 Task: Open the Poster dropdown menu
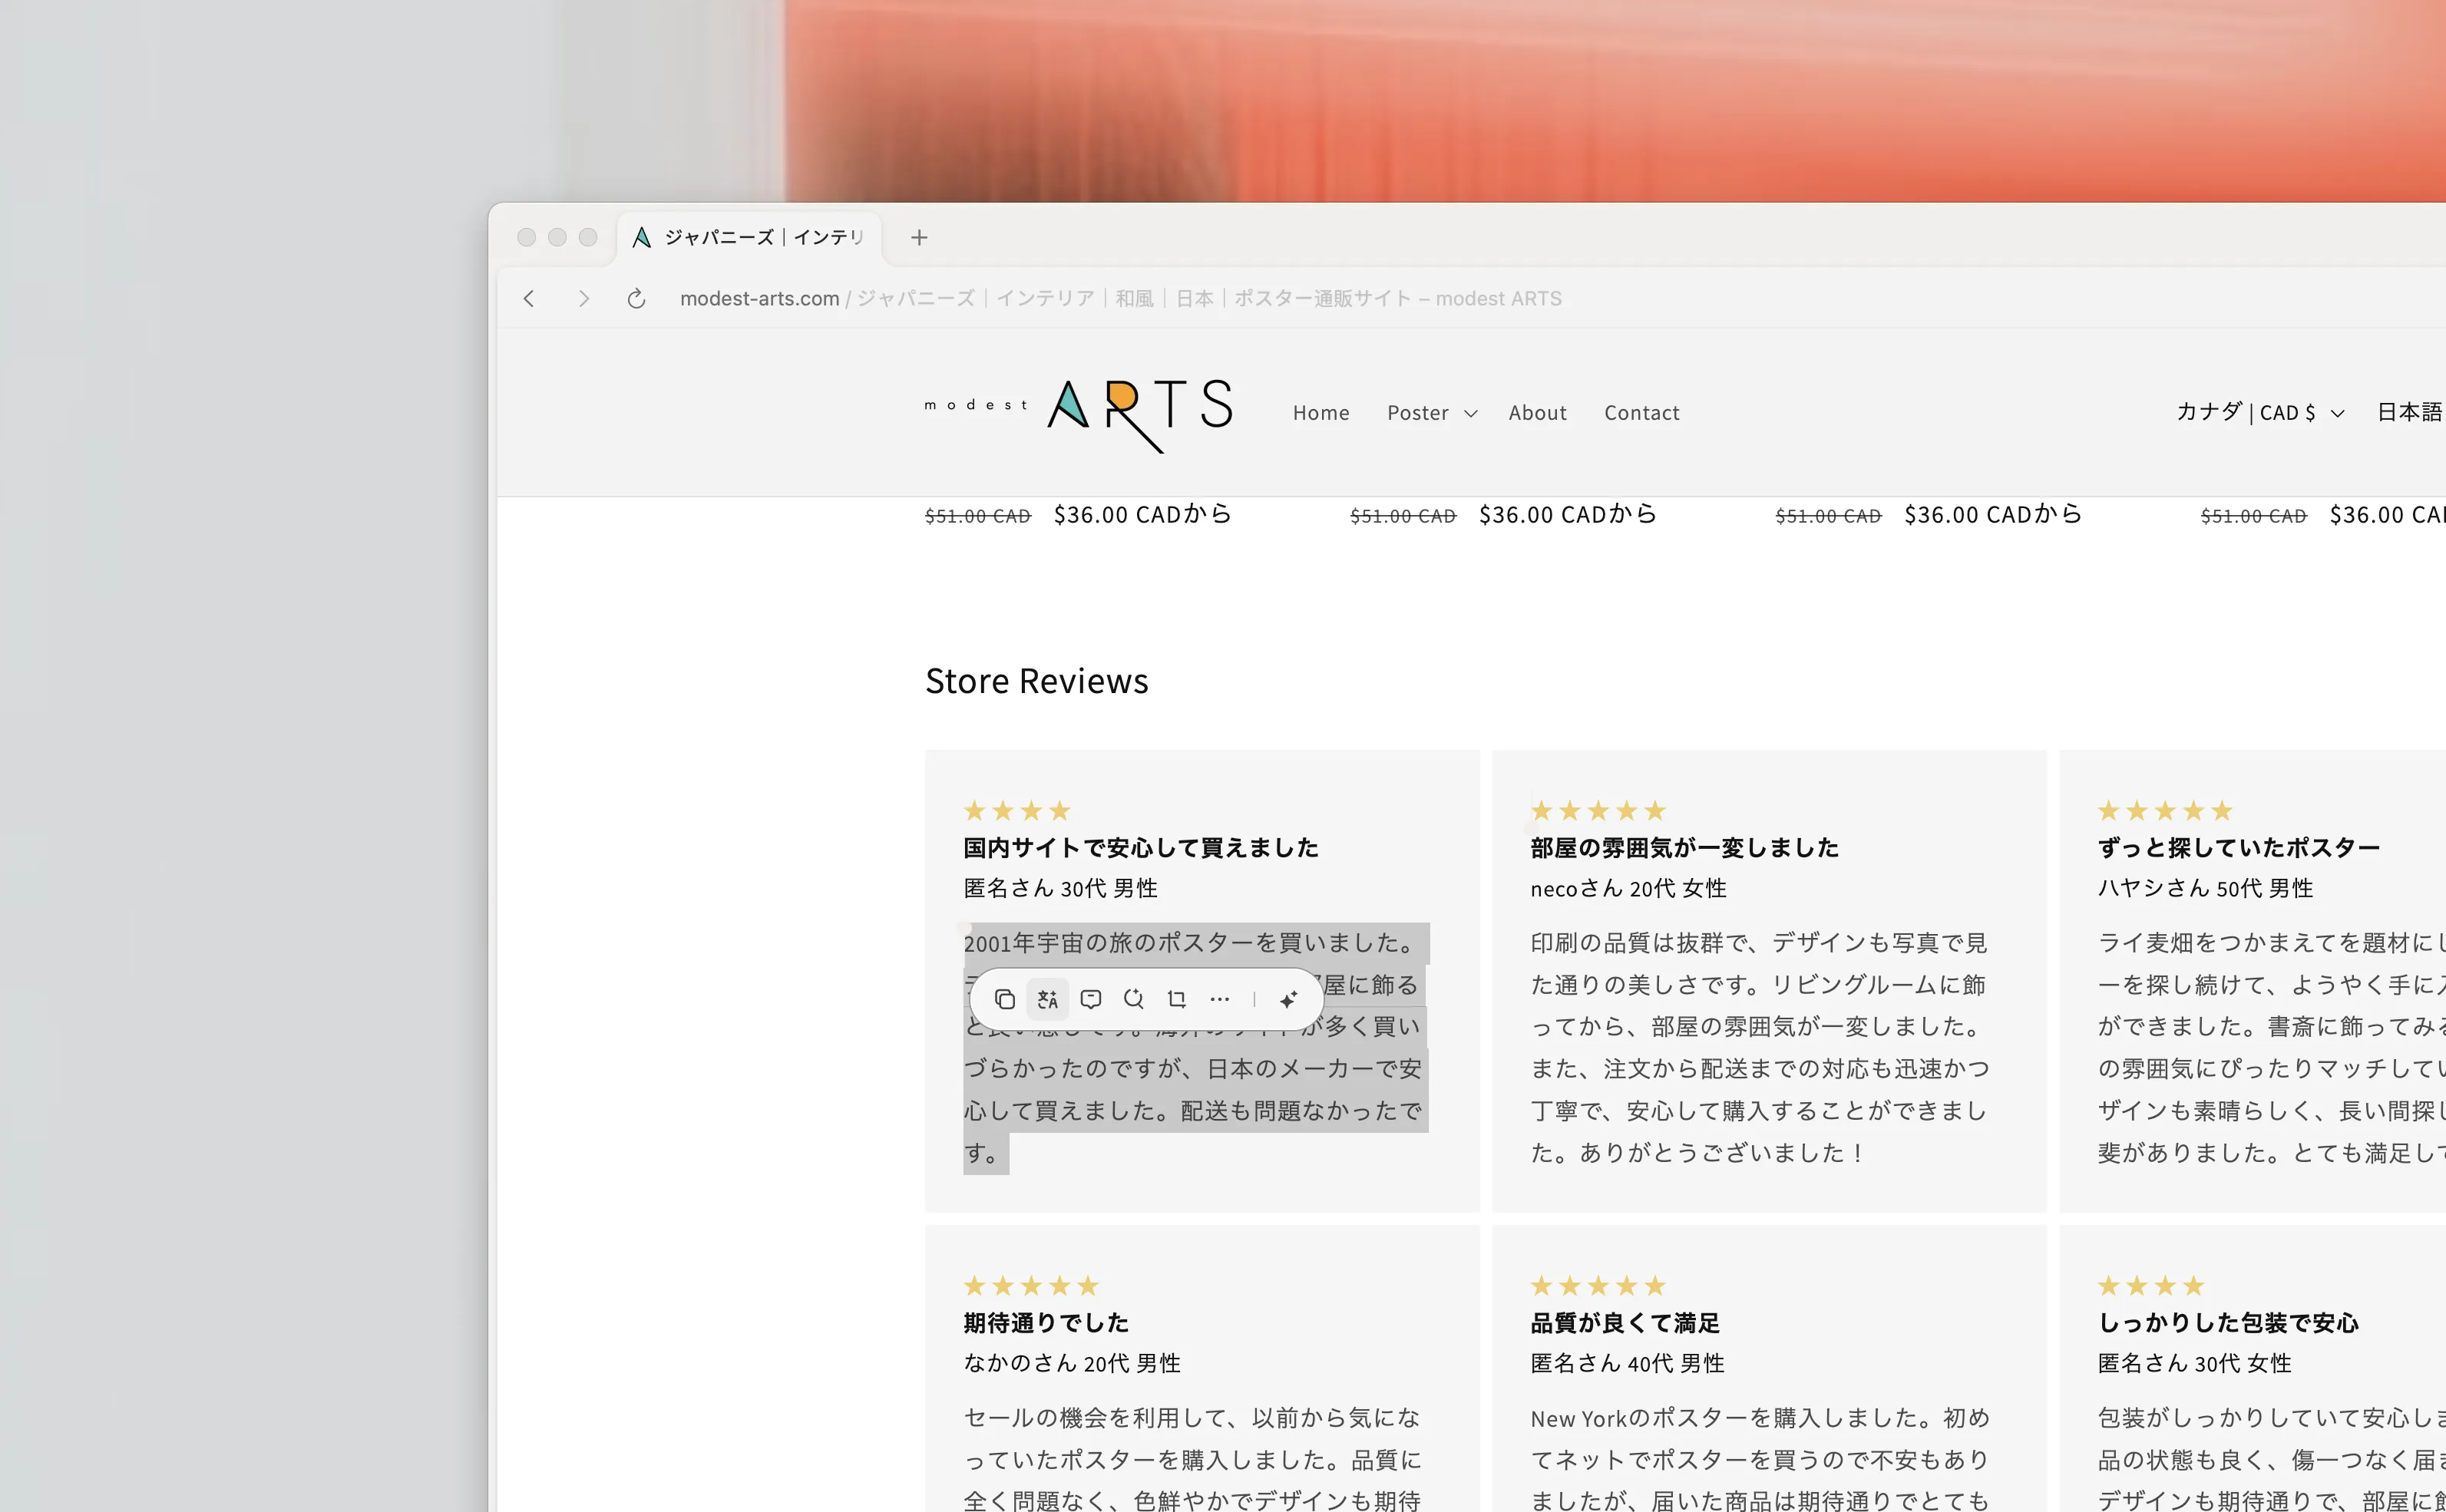point(1430,412)
